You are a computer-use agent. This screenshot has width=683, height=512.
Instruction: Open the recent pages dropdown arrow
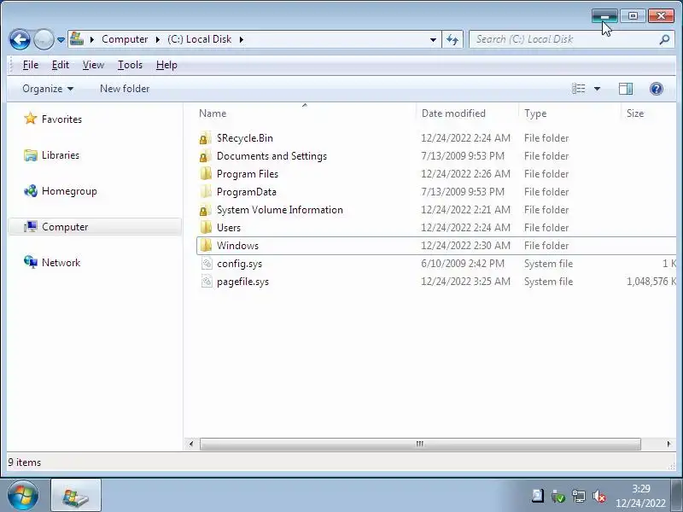[61, 39]
